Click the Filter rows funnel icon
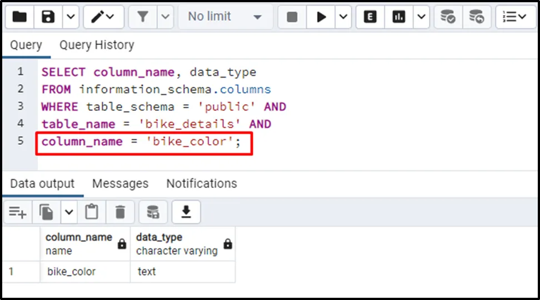Viewport: 540px width, 300px height. click(143, 17)
